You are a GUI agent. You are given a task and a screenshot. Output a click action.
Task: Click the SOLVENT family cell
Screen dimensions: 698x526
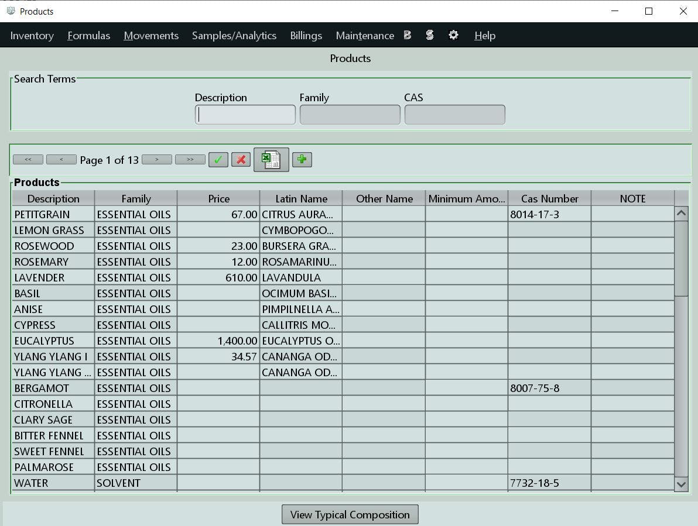(x=136, y=483)
